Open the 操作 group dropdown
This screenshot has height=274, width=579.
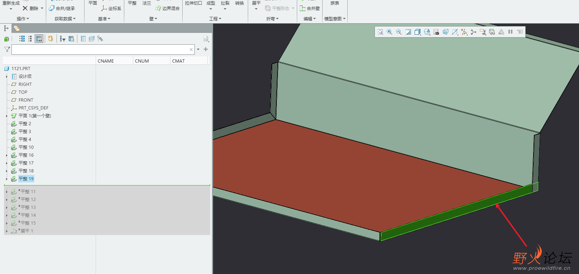[x=23, y=19]
